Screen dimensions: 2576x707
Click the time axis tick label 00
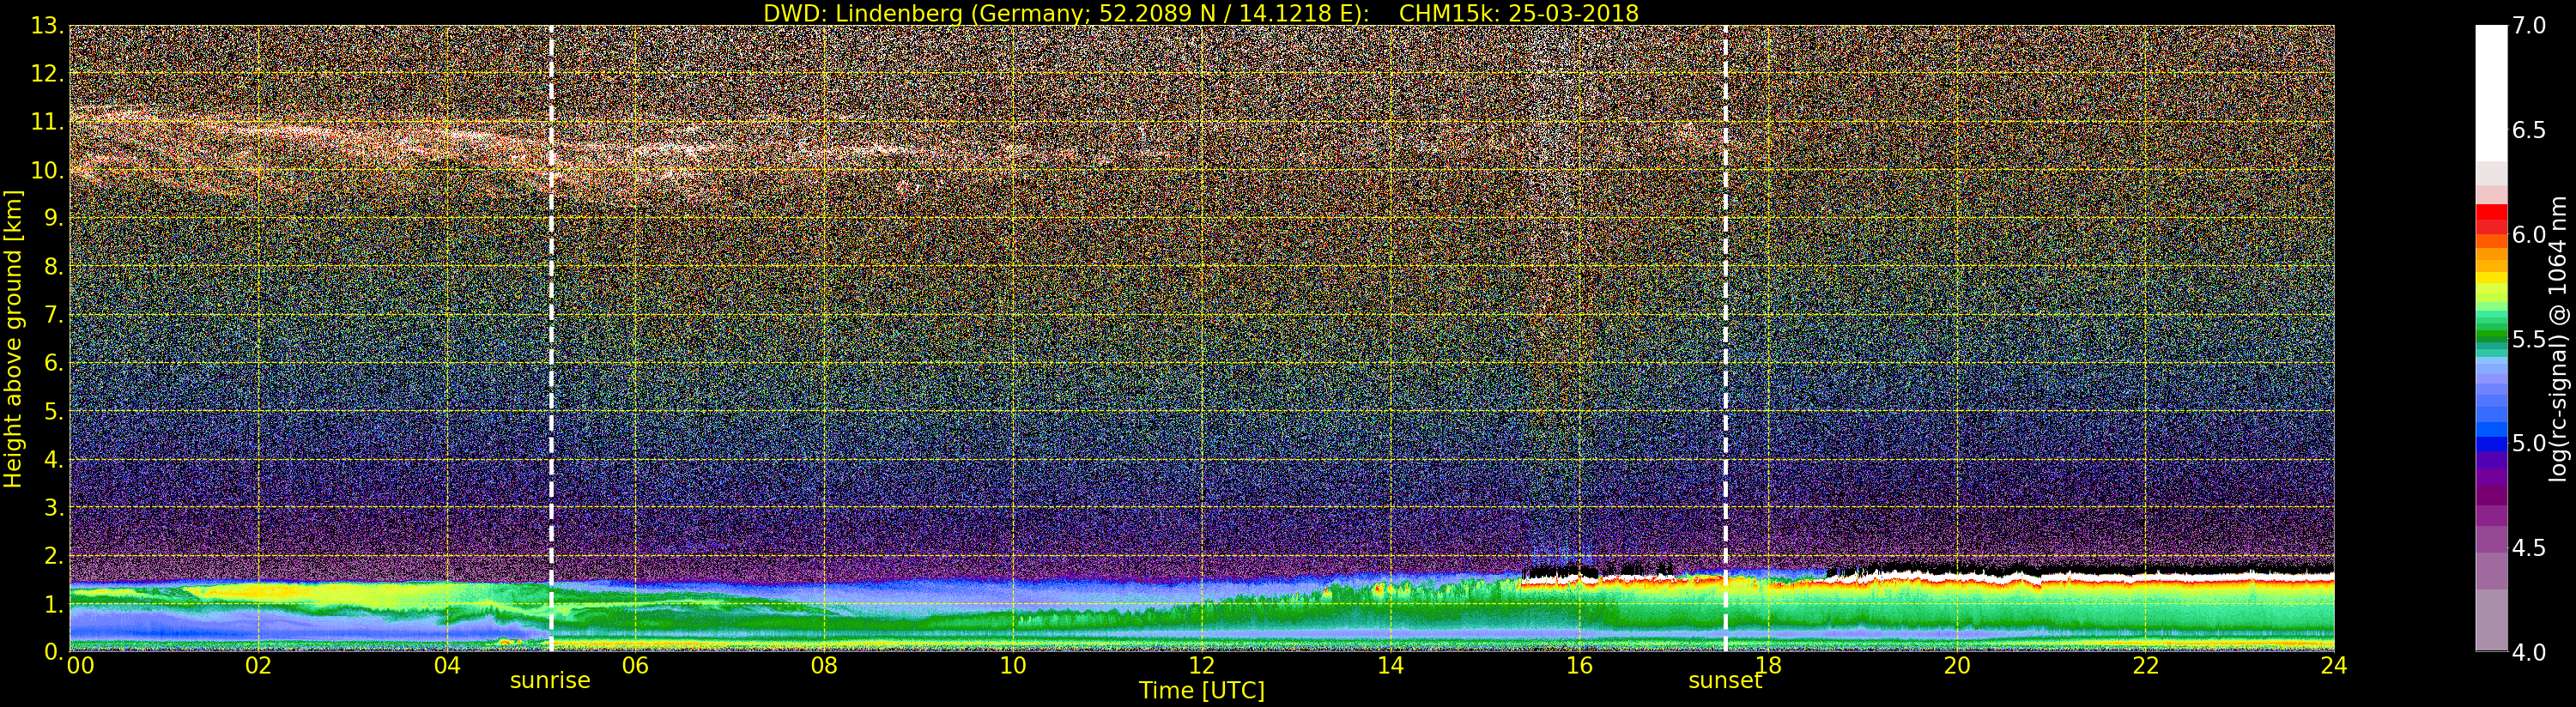click(80, 665)
